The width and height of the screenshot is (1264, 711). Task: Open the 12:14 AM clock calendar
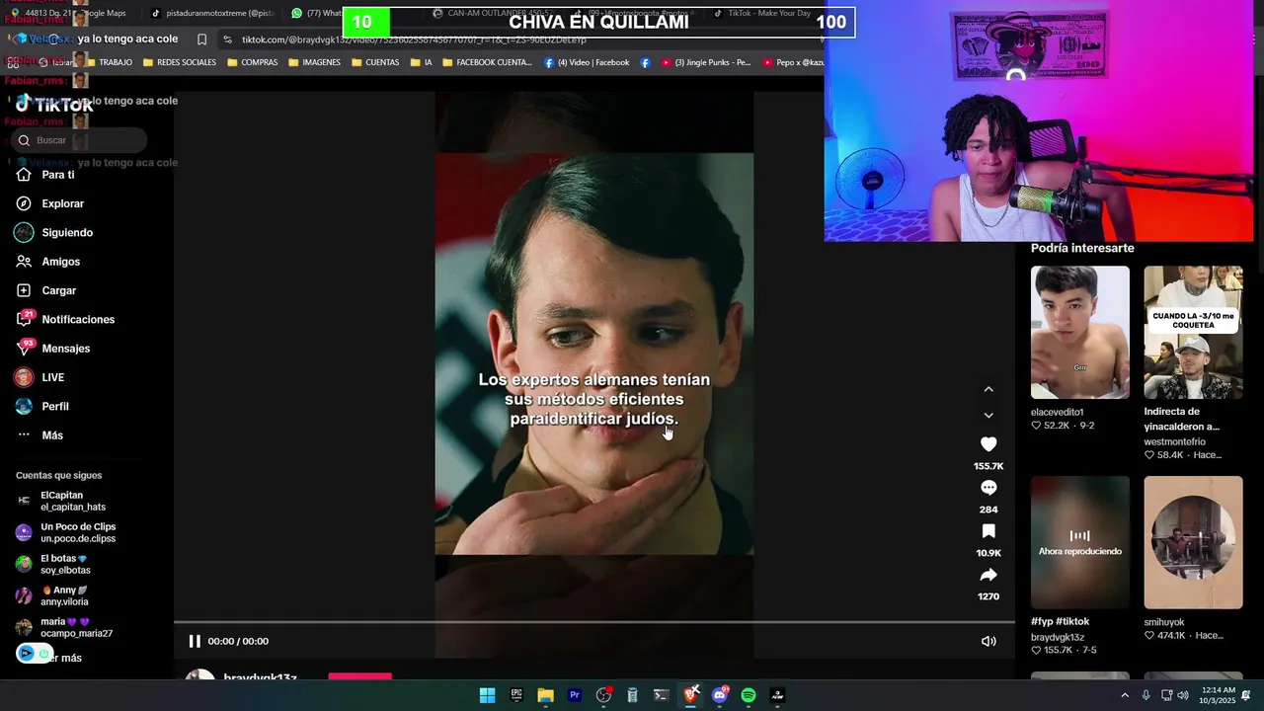[x=1219, y=695]
